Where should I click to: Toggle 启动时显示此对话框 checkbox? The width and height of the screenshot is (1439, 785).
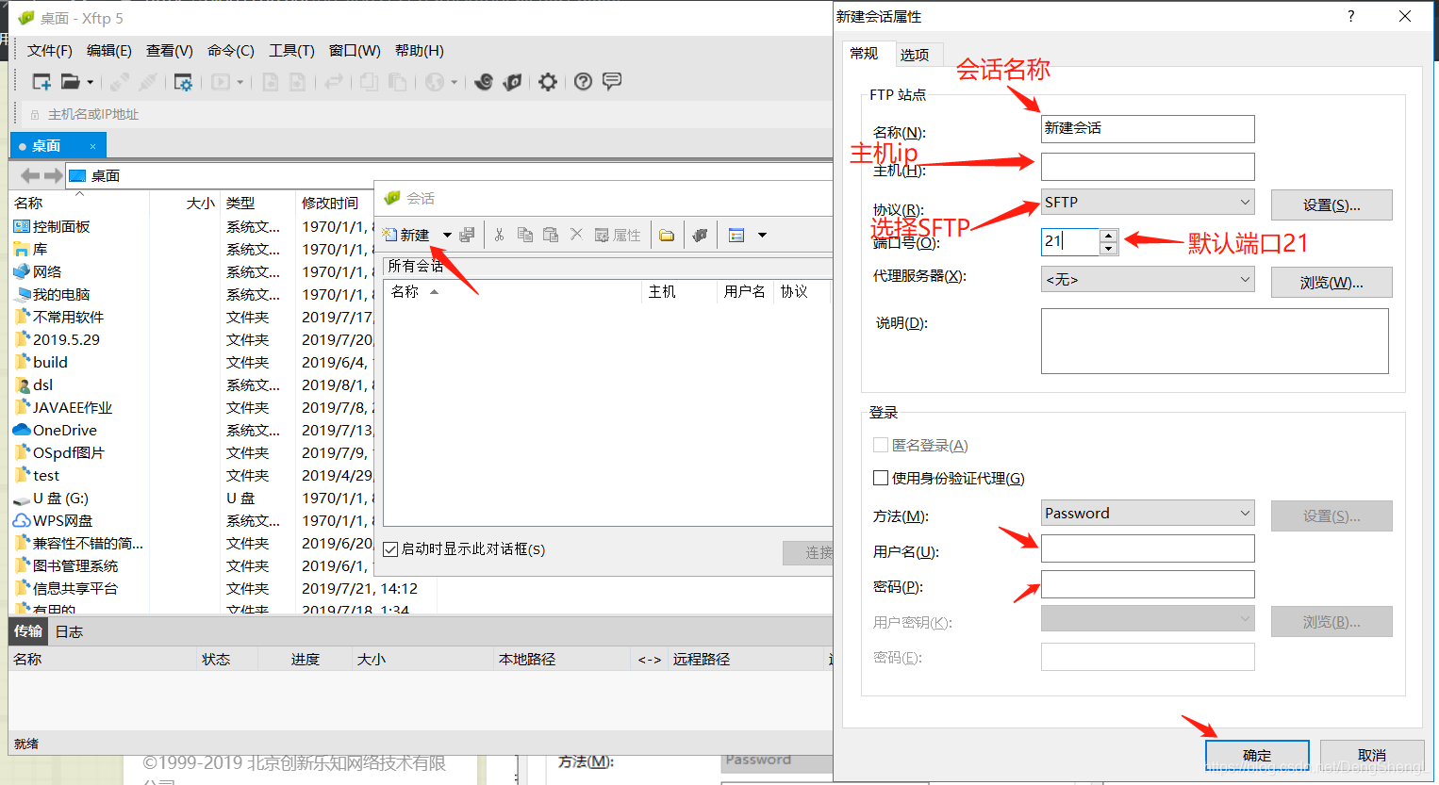point(390,548)
